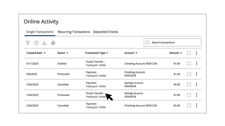This screenshot has width=225, height=126.
Task: Check the box for 6/11/2023 Funds Transfer
Action: 189,63
